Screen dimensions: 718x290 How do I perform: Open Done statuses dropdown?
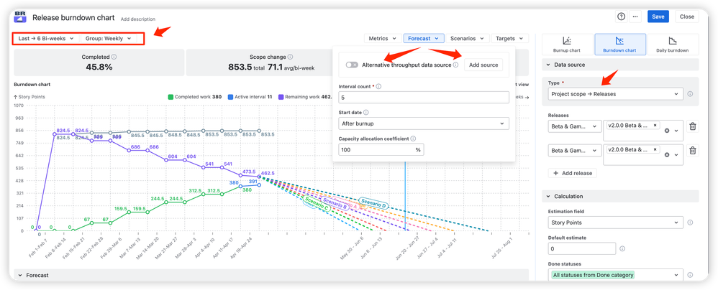click(x=615, y=275)
